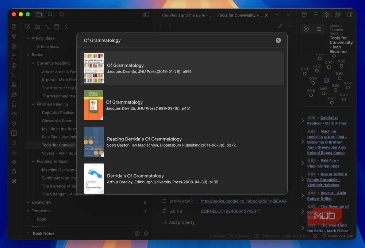Open command palette terminal icon

pyautogui.click(x=14, y=75)
